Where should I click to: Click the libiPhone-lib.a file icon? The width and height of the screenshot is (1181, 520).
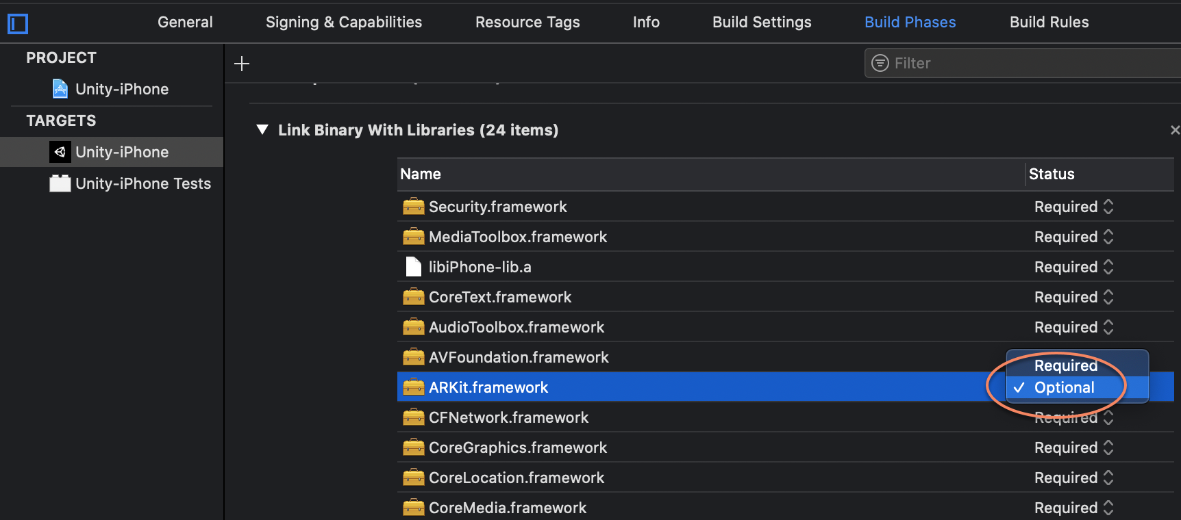(413, 267)
